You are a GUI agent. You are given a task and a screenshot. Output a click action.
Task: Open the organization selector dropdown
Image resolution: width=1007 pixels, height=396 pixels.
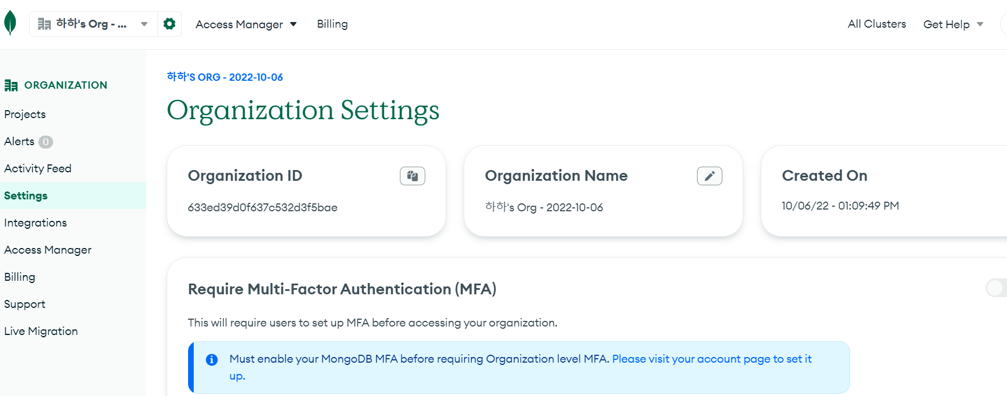(x=93, y=24)
